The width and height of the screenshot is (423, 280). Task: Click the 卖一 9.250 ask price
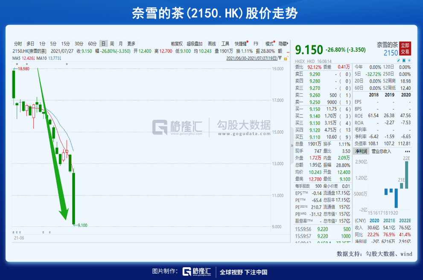[x=315, y=102]
